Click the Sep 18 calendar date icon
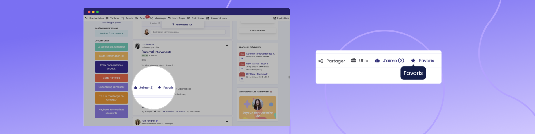Screen dimensions: 535x134 click(x=242, y=56)
